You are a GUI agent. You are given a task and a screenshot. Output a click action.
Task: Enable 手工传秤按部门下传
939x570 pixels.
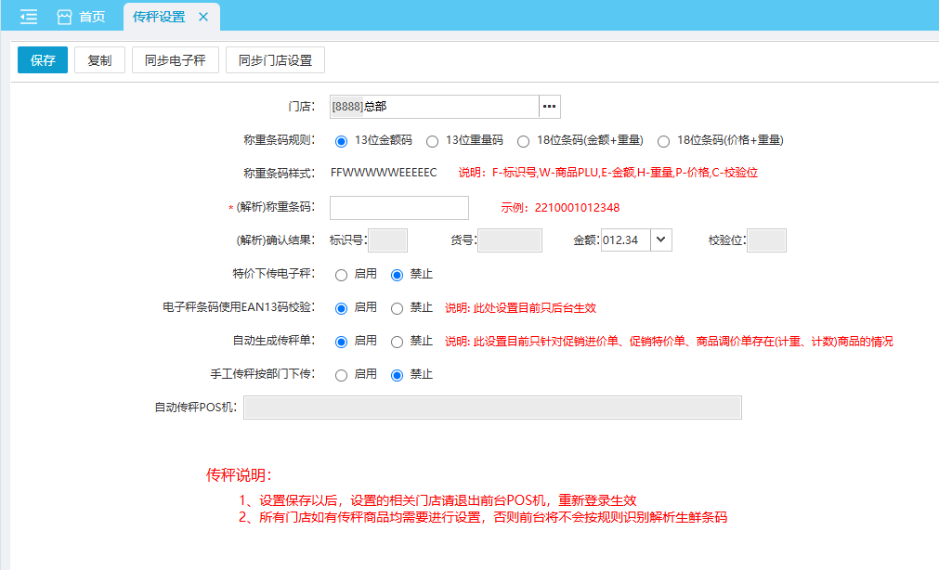point(341,375)
